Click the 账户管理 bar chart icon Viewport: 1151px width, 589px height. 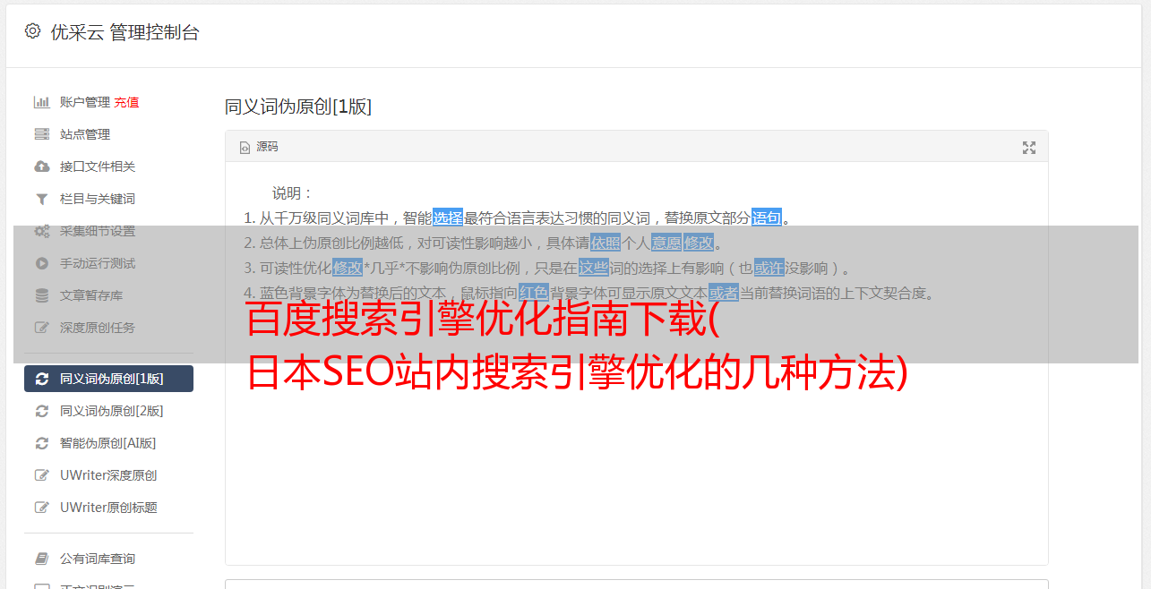click(x=41, y=102)
